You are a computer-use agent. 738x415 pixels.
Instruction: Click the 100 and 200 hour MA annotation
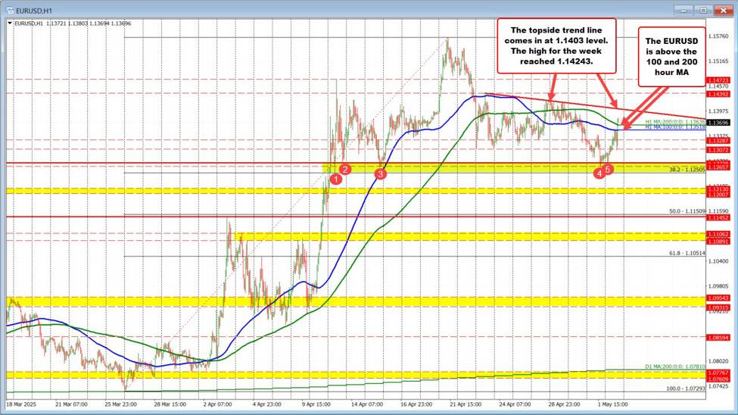click(x=668, y=58)
